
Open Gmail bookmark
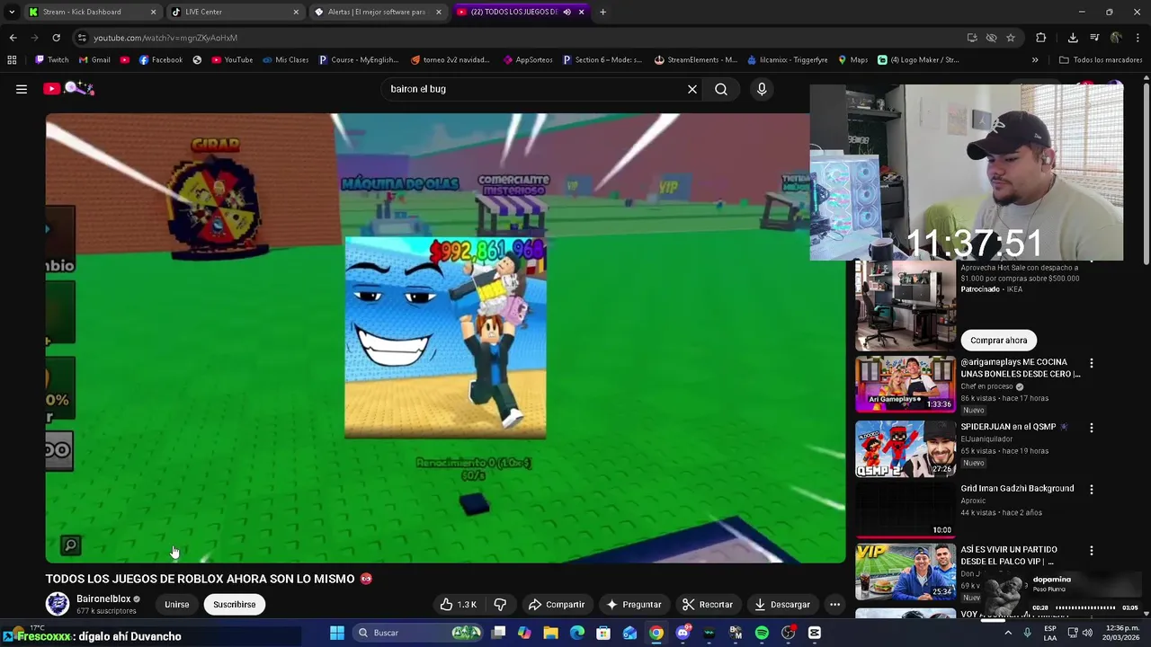click(x=94, y=60)
